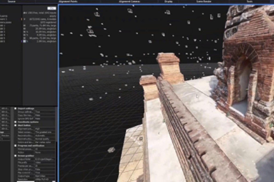Select the Source ribbon group label
The image size is (274, 182).
tap(12, 1)
